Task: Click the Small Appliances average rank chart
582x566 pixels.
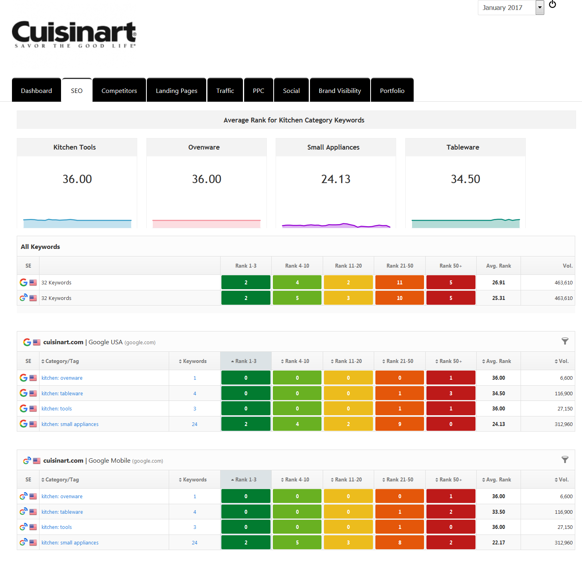Action: pyautogui.click(x=336, y=225)
